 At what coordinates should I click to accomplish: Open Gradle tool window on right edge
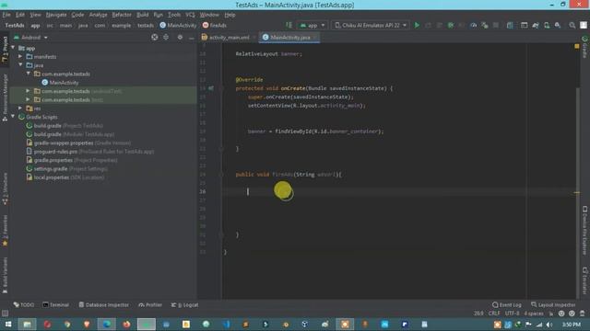[584, 47]
